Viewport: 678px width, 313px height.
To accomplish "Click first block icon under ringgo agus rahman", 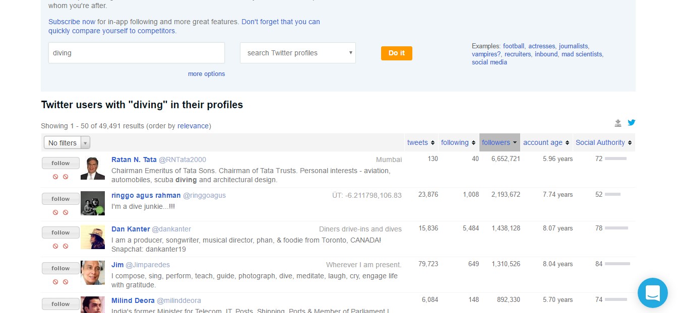I will [55, 212].
